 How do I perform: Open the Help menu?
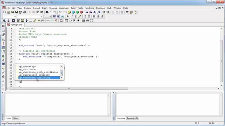pos(126,8)
